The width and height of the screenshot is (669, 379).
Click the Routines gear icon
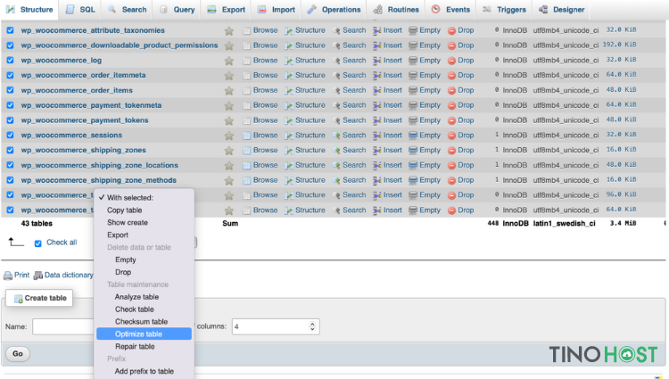click(377, 10)
